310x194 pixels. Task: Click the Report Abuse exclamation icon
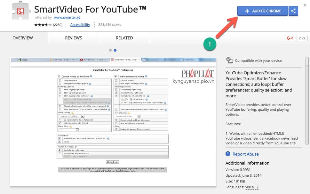click(227, 154)
